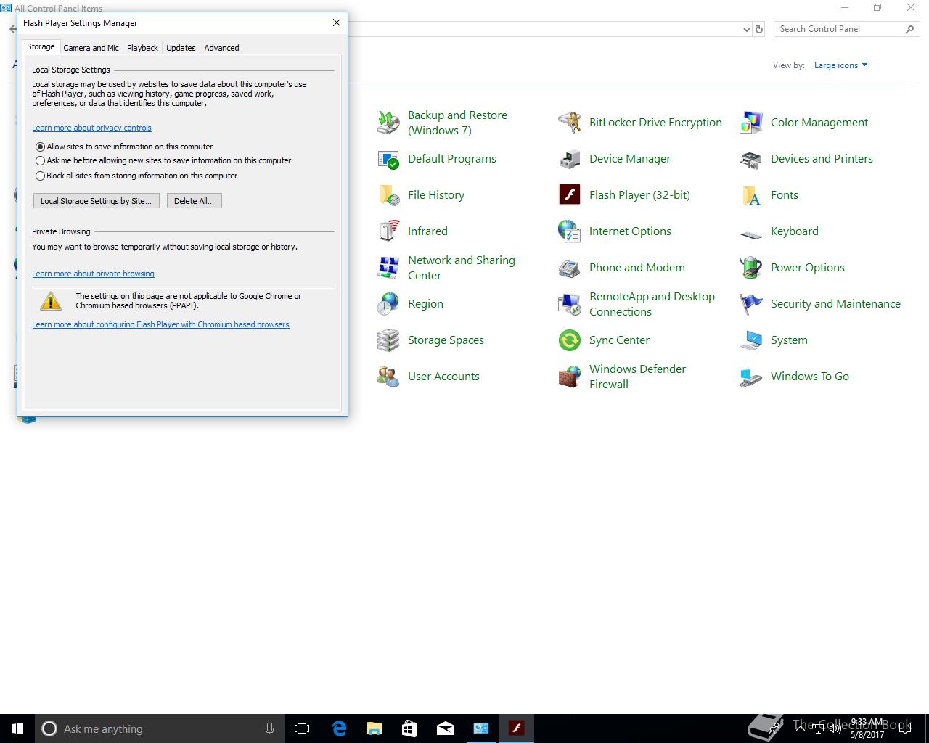Viewport: 929px width, 743px height.
Task: Open the Devices and Printers icon
Action: pos(751,159)
